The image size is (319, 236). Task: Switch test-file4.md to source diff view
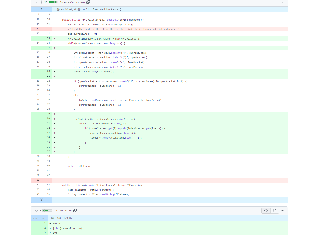pyautogui.click(x=266, y=211)
